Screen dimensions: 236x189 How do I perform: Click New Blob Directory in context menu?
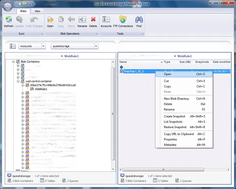pyautogui.click(x=176, y=99)
